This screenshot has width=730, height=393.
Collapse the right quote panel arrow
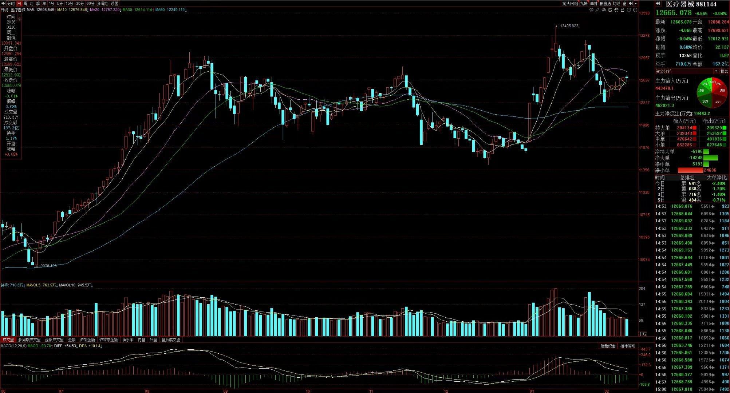coord(658,4)
